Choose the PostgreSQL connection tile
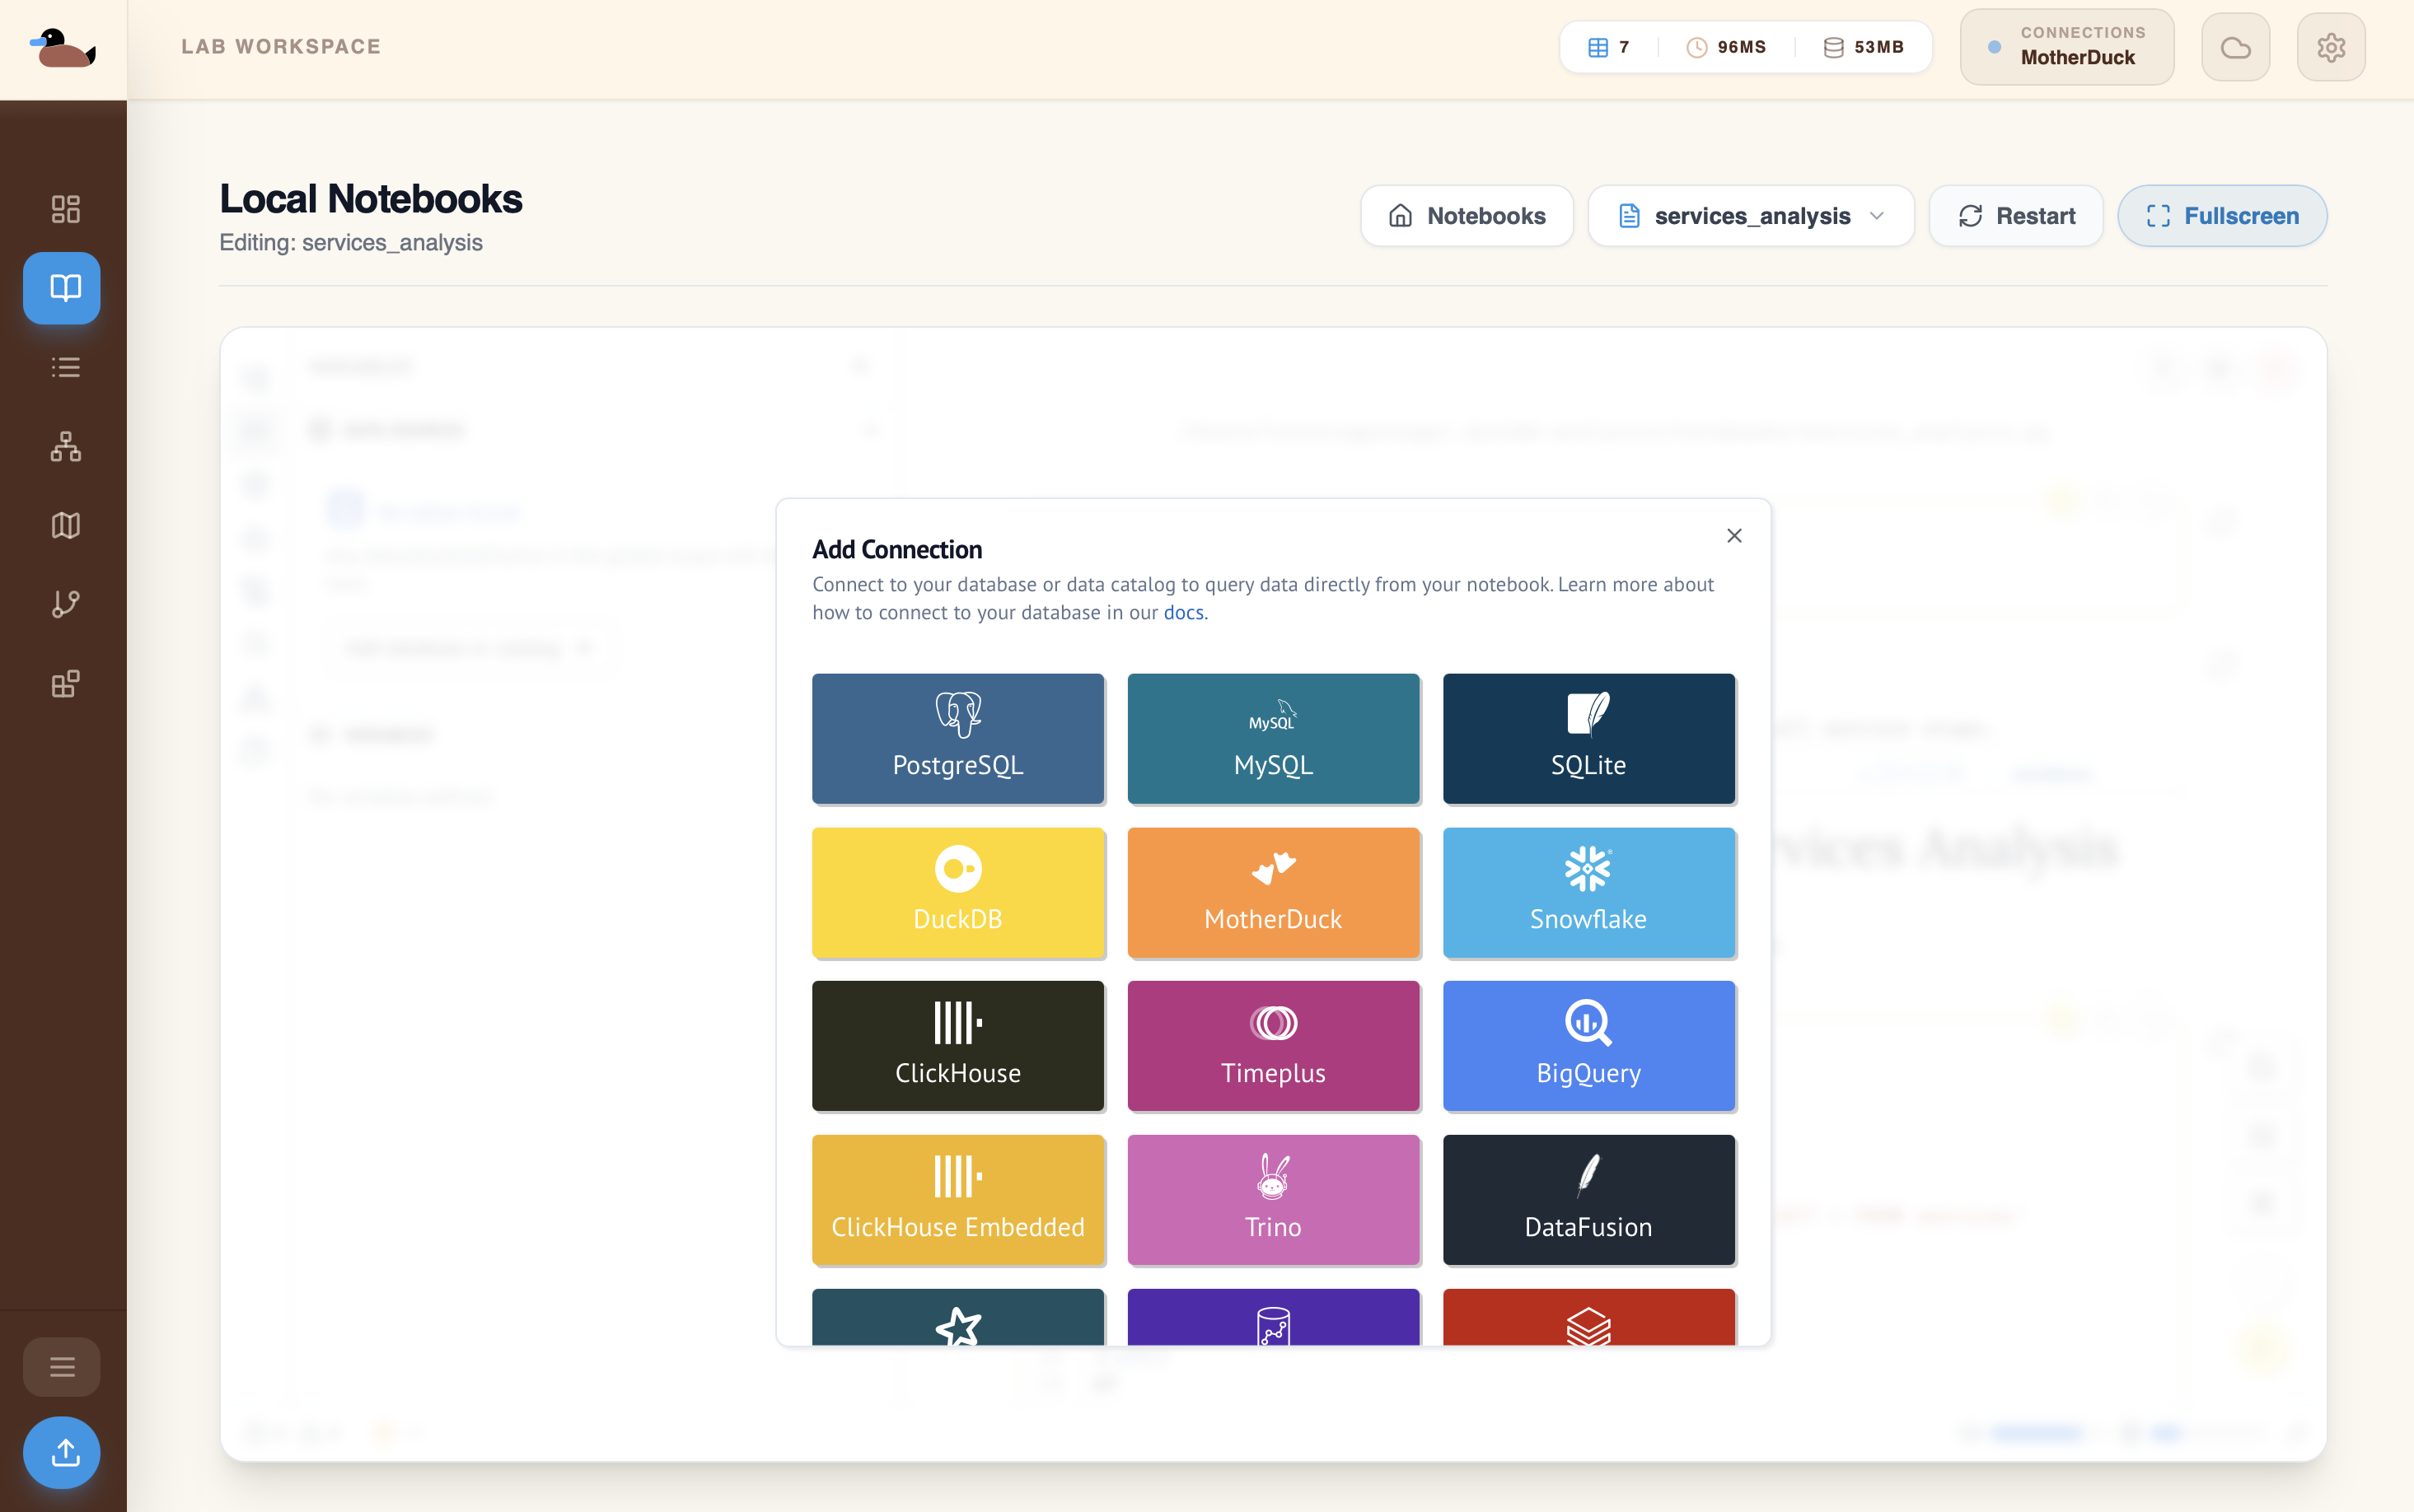The image size is (2414, 1512). coord(957,738)
